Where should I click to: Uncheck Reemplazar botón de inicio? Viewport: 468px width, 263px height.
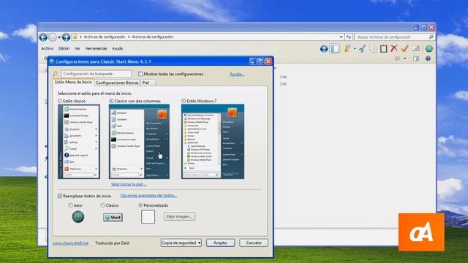pyautogui.click(x=60, y=197)
